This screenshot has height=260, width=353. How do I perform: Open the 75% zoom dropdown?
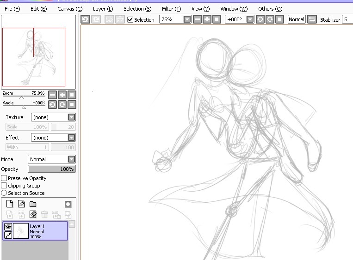[x=187, y=19]
